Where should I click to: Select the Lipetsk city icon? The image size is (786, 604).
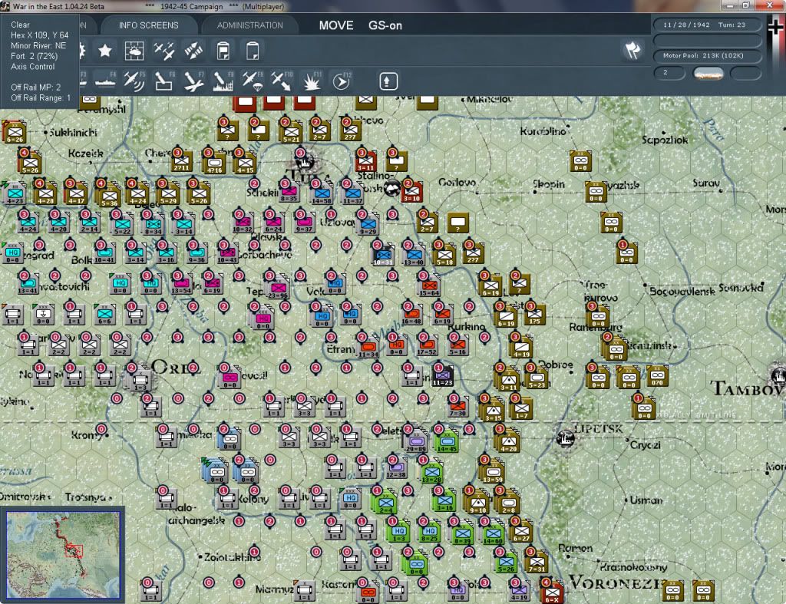click(566, 438)
